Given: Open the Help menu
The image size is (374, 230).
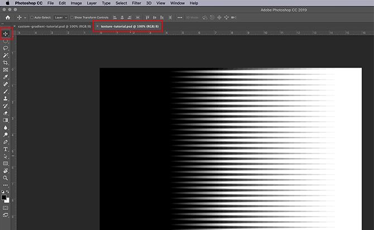Looking at the screenshot, I should (194, 3).
